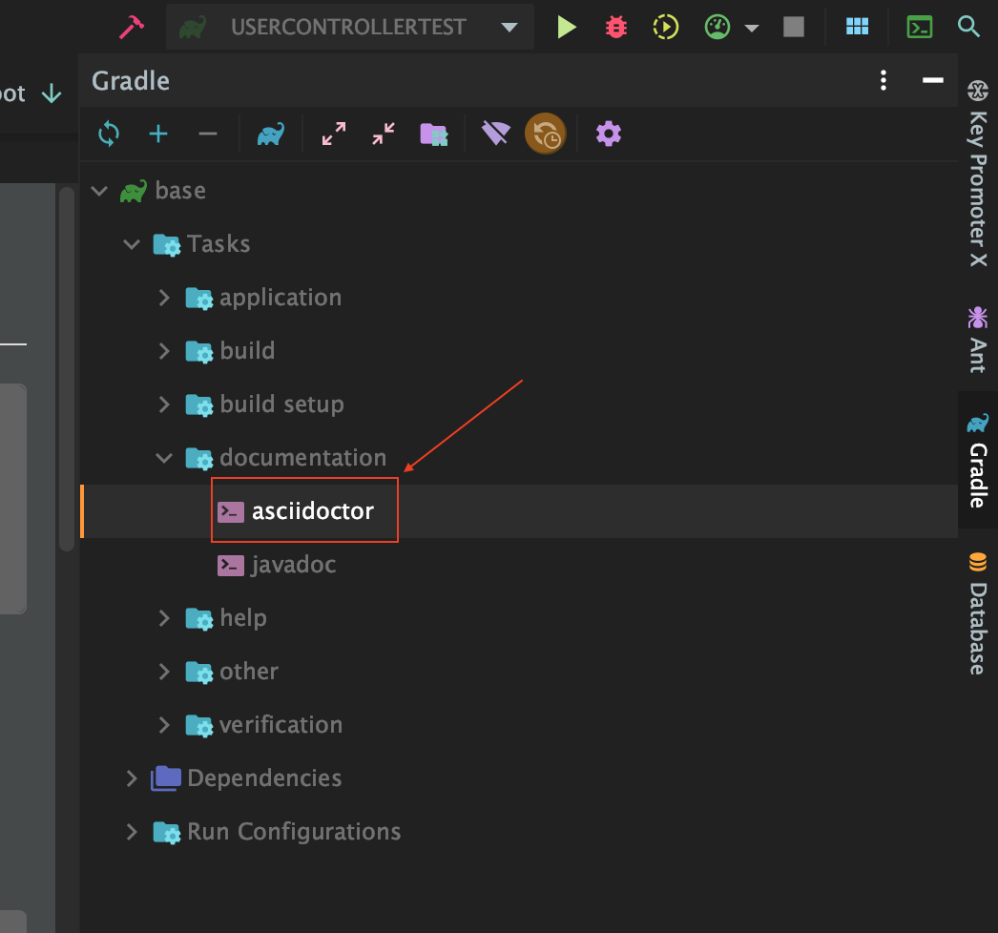
Task: Expand the application task group
Action: [164, 298]
